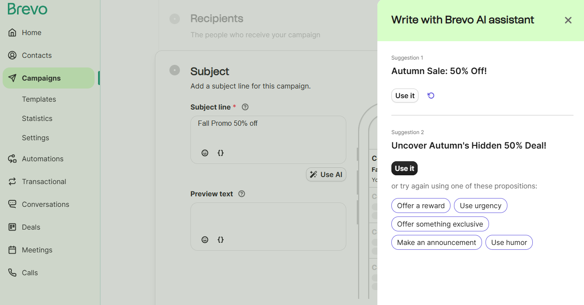Click the Transactional arrows icon
The width and height of the screenshot is (584, 305).
point(12,181)
